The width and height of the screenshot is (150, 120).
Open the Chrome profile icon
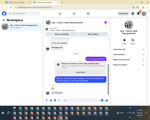tap(143, 7)
